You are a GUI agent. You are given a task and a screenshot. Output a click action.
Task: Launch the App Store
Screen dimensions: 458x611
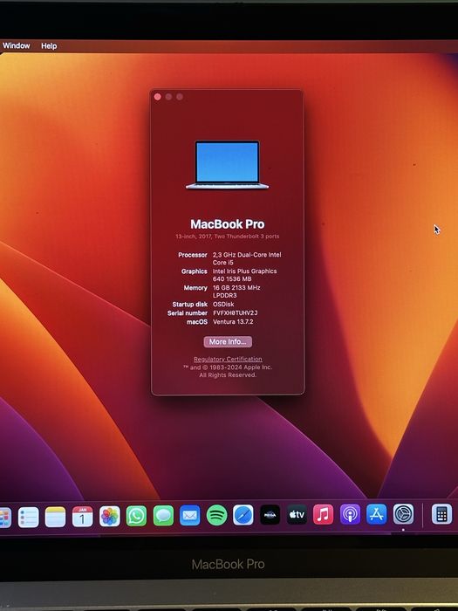[x=376, y=514]
